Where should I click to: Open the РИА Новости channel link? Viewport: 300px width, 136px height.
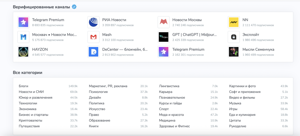(114, 20)
